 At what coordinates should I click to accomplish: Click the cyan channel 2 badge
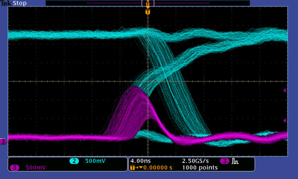74,161
